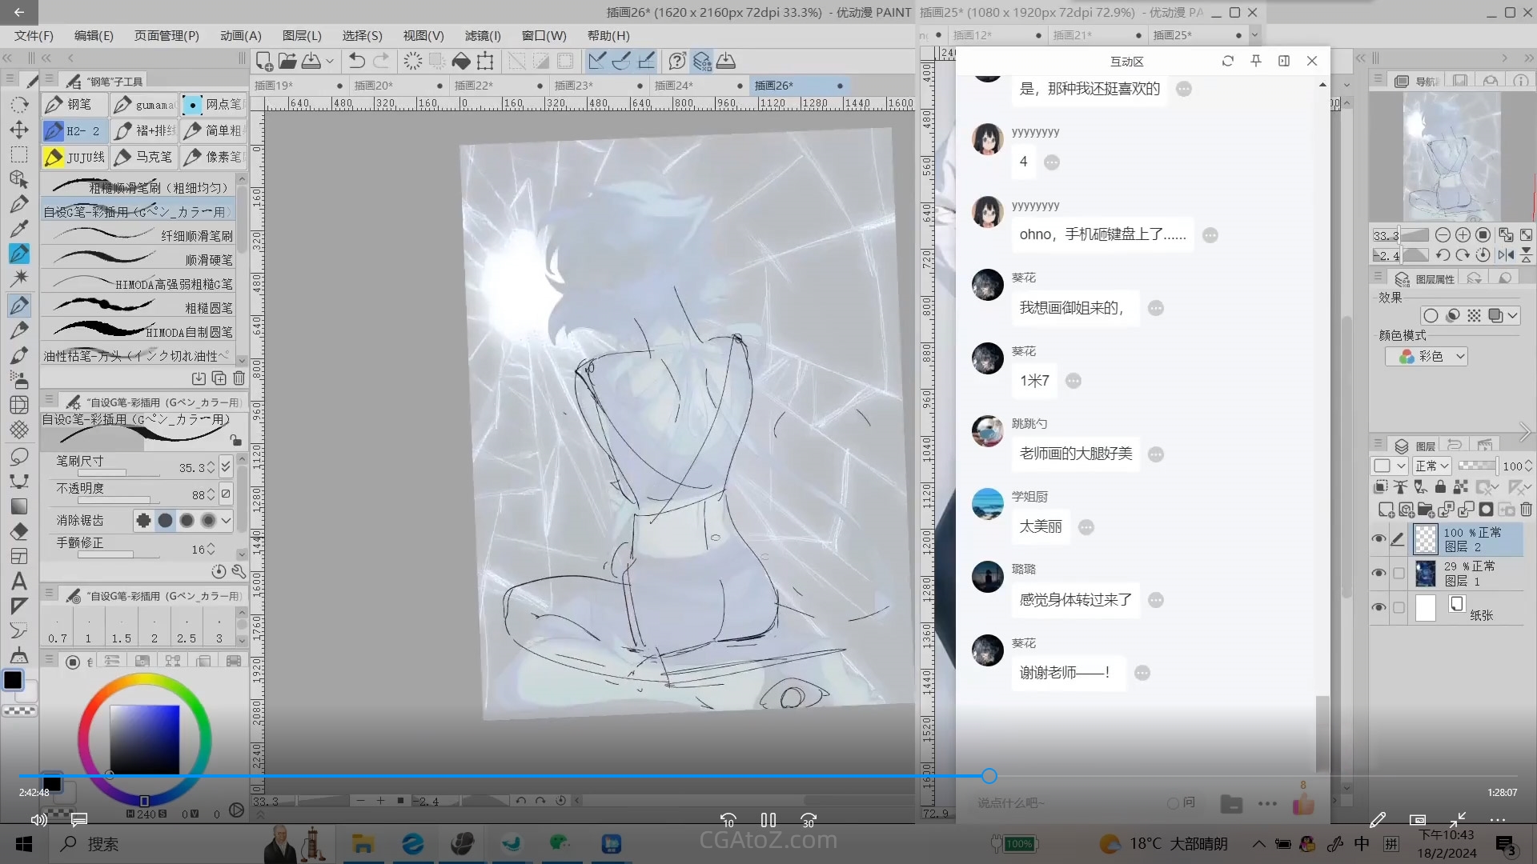Click the paint bucket fill icon in toolbar
The image size is (1537, 864).
(461, 61)
